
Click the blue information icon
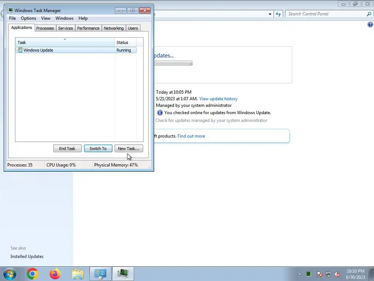(x=160, y=113)
